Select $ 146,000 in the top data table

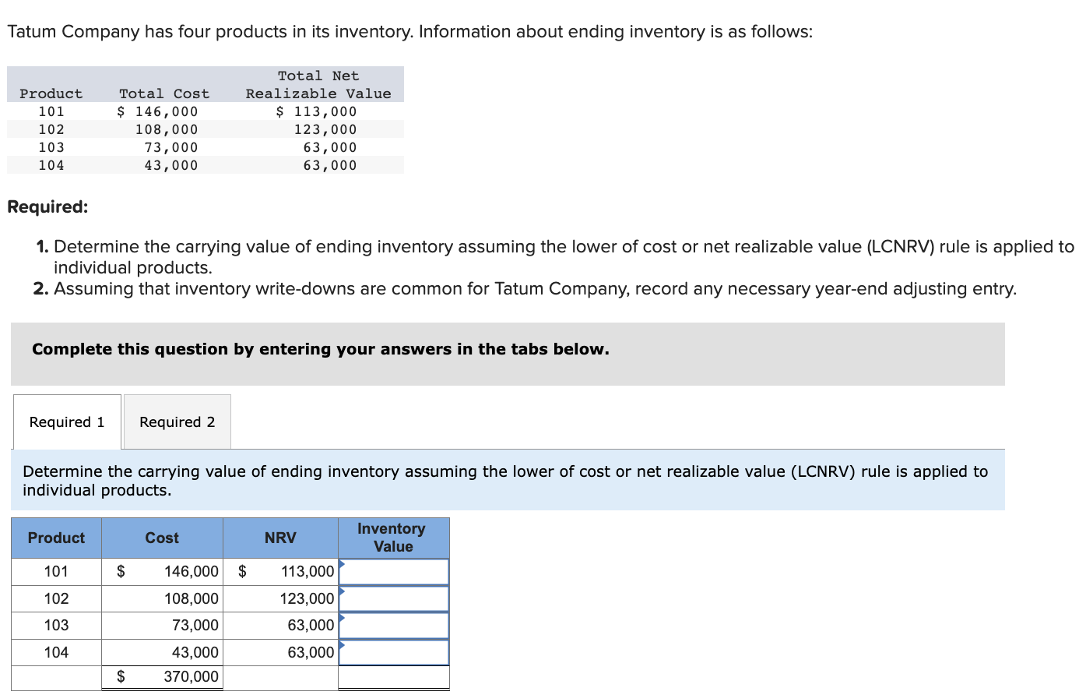157,111
